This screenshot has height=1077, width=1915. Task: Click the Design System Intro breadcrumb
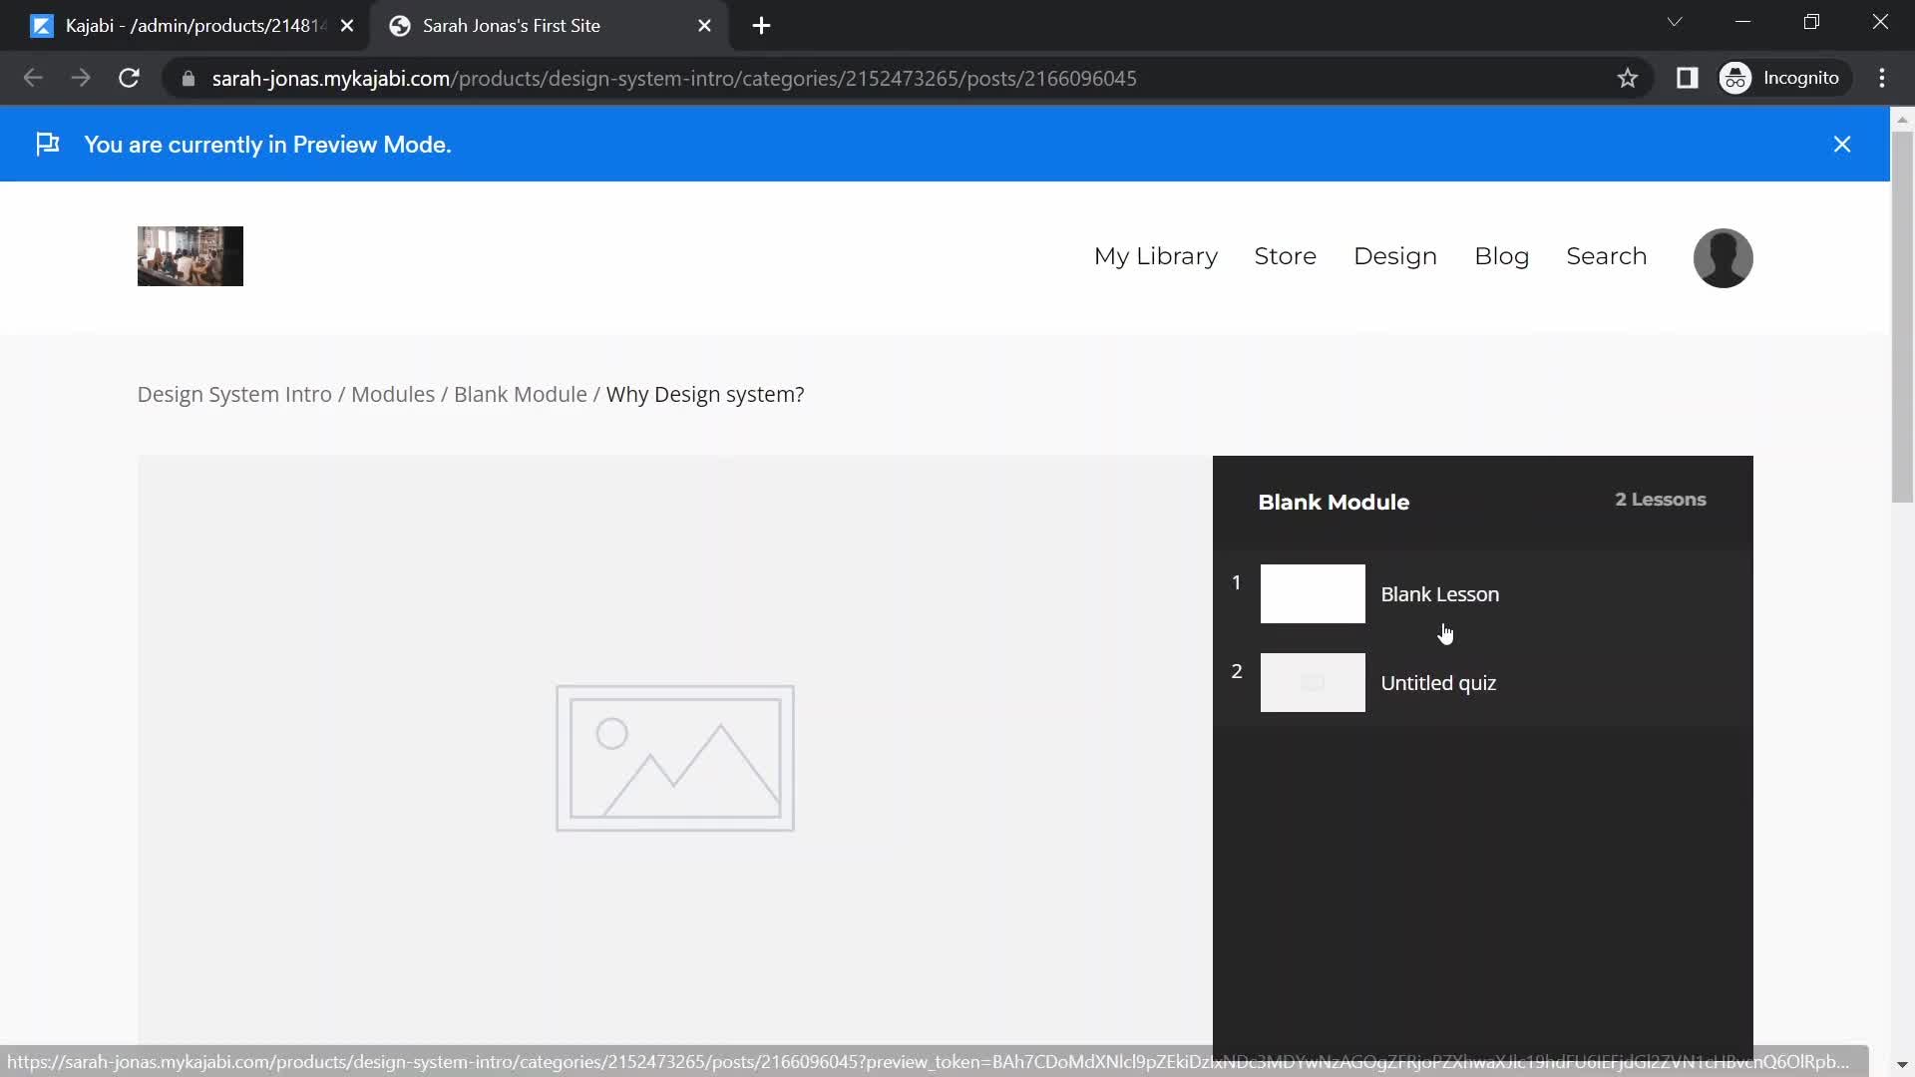(234, 395)
